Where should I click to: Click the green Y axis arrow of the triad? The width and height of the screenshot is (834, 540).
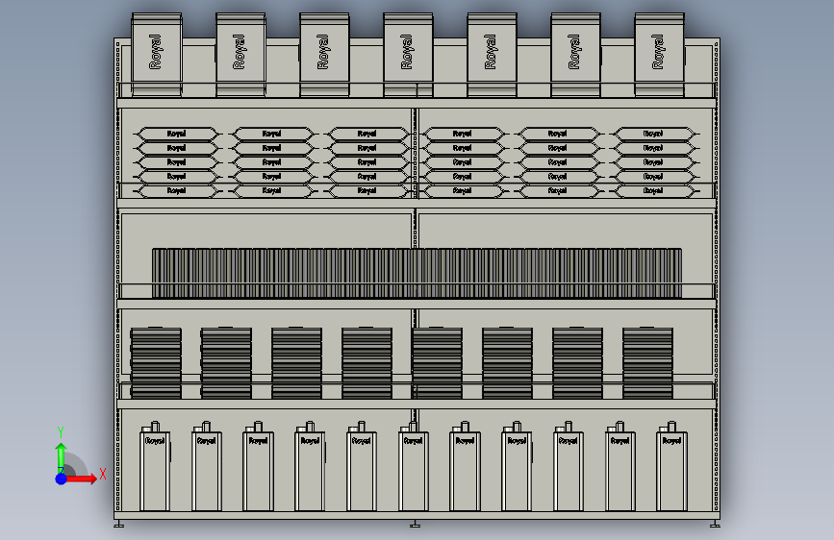(x=62, y=456)
